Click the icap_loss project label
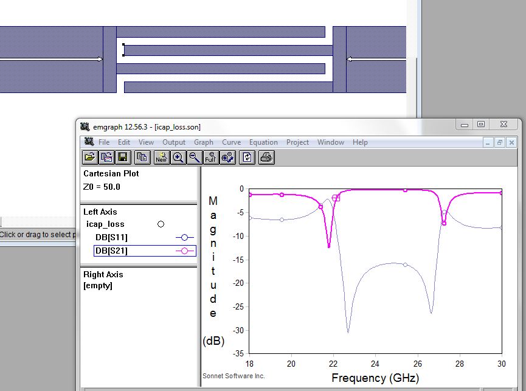This screenshot has width=526, height=391. pos(105,224)
